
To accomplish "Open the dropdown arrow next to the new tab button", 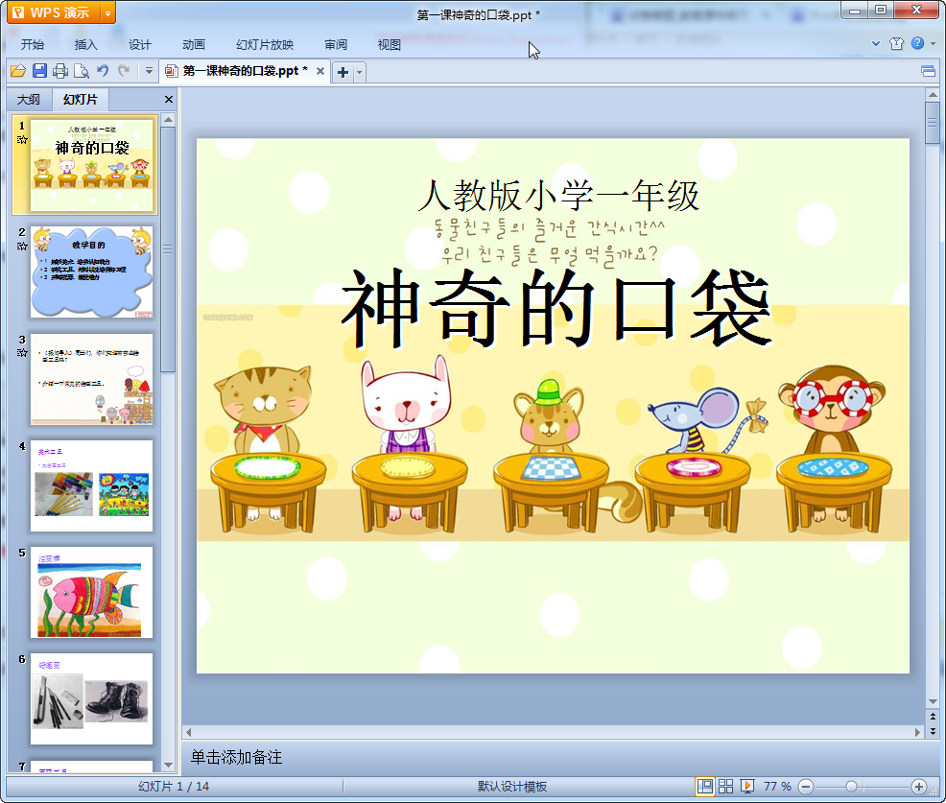I will (359, 72).
